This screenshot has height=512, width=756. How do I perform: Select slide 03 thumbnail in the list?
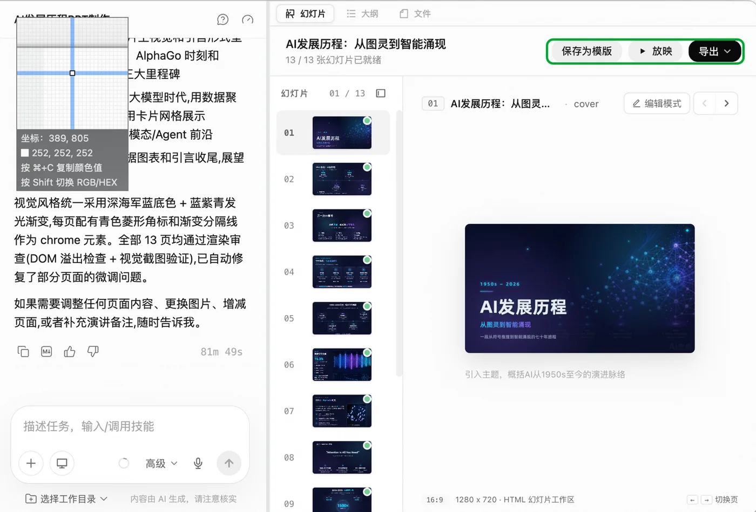[x=342, y=226]
